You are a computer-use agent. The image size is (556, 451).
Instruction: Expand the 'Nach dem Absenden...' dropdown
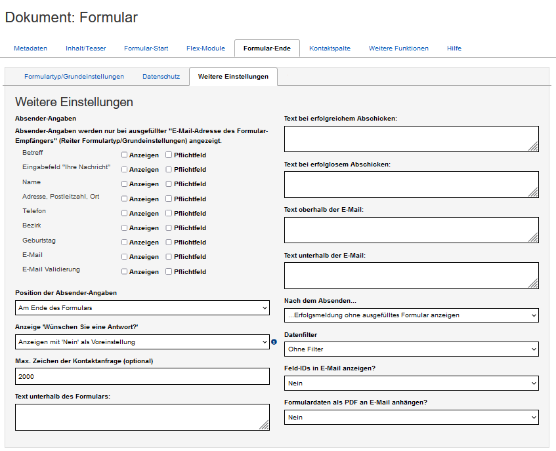411,315
